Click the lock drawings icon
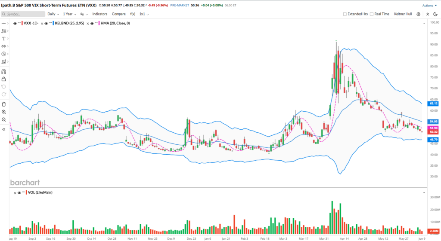This screenshot has height=241, width=441. pos(4,79)
